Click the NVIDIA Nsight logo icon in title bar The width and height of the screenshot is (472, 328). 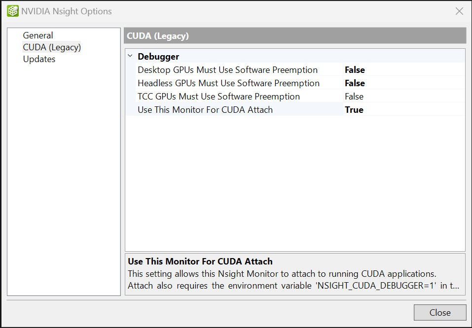pos(13,11)
